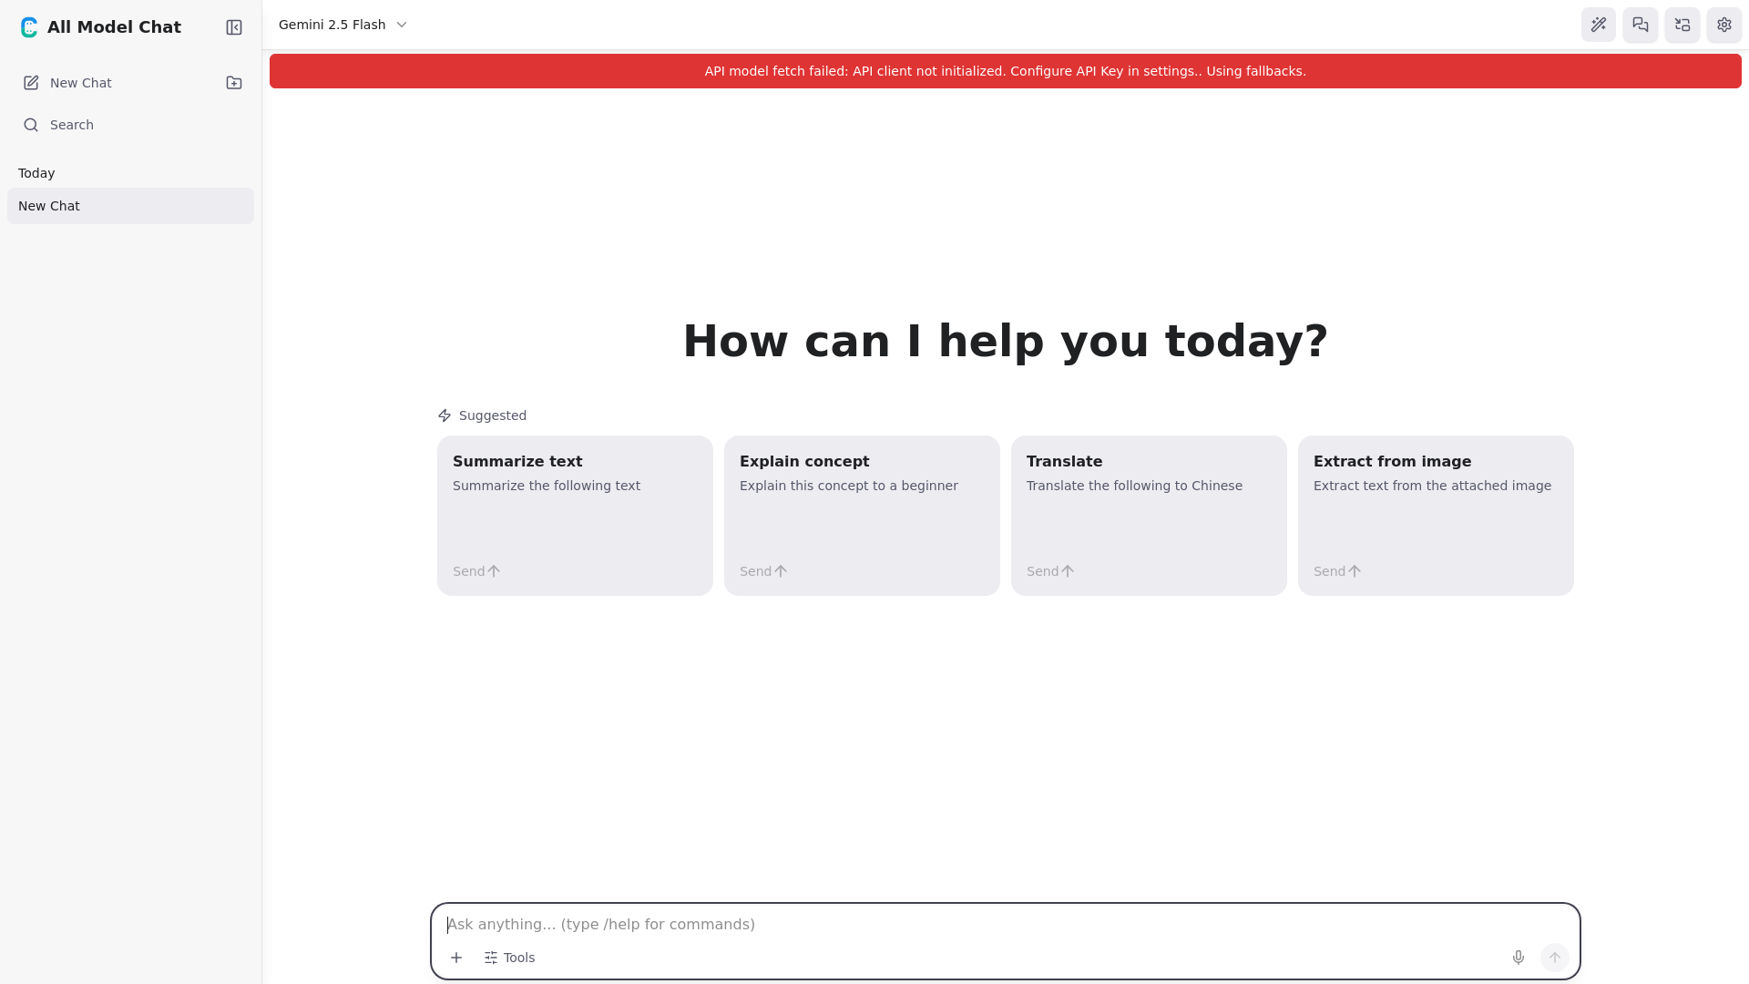Click the send arrow button
Screen dimensions: 1749x984
[1555, 958]
